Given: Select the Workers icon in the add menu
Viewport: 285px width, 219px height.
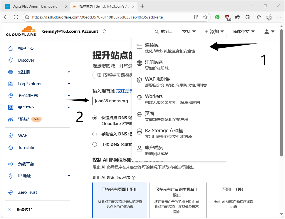Looking at the screenshot, I should pos(139,96).
